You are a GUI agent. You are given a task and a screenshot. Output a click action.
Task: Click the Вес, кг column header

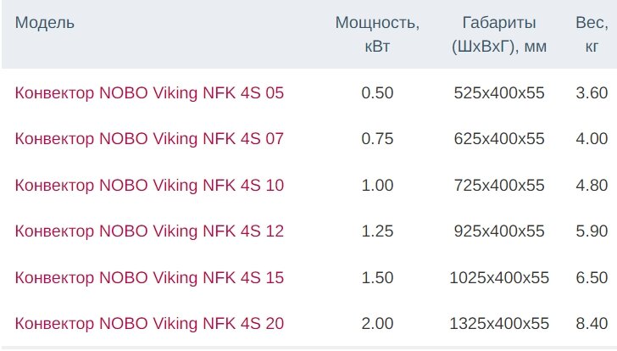[x=592, y=34]
